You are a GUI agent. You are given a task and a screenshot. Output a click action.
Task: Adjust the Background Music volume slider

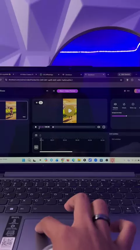(125, 116)
